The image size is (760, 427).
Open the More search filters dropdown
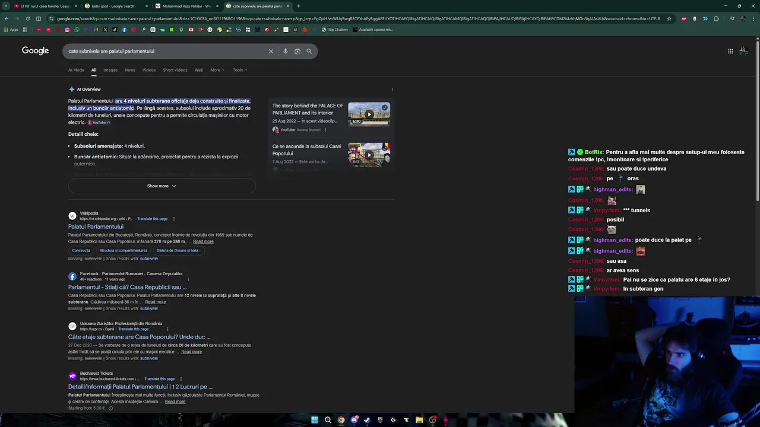(x=217, y=70)
